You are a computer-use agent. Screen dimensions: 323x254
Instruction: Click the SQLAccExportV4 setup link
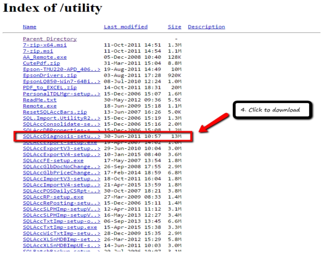point(61,155)
